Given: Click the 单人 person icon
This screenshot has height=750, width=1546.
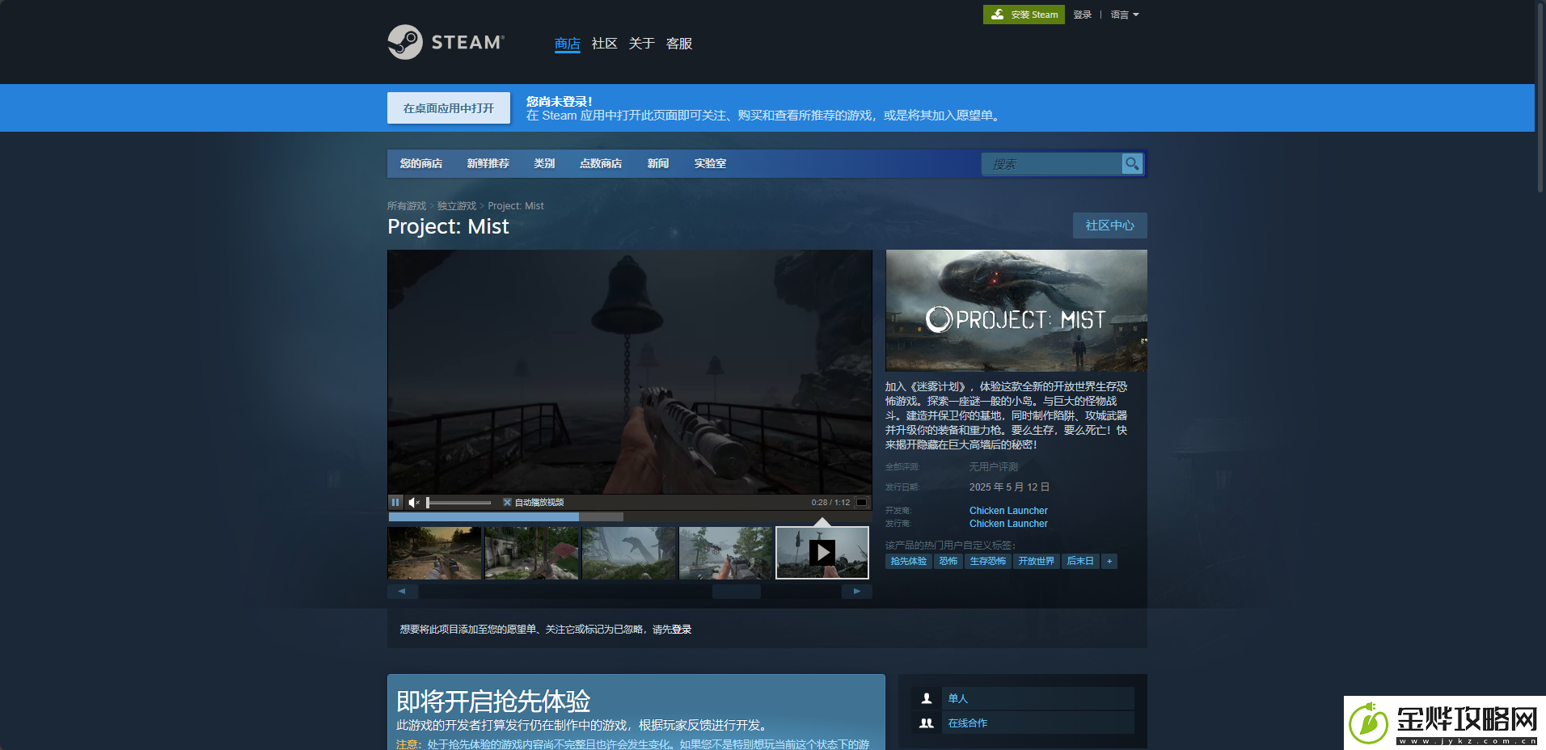Looking at the screenshot, I should click(927, 698).
